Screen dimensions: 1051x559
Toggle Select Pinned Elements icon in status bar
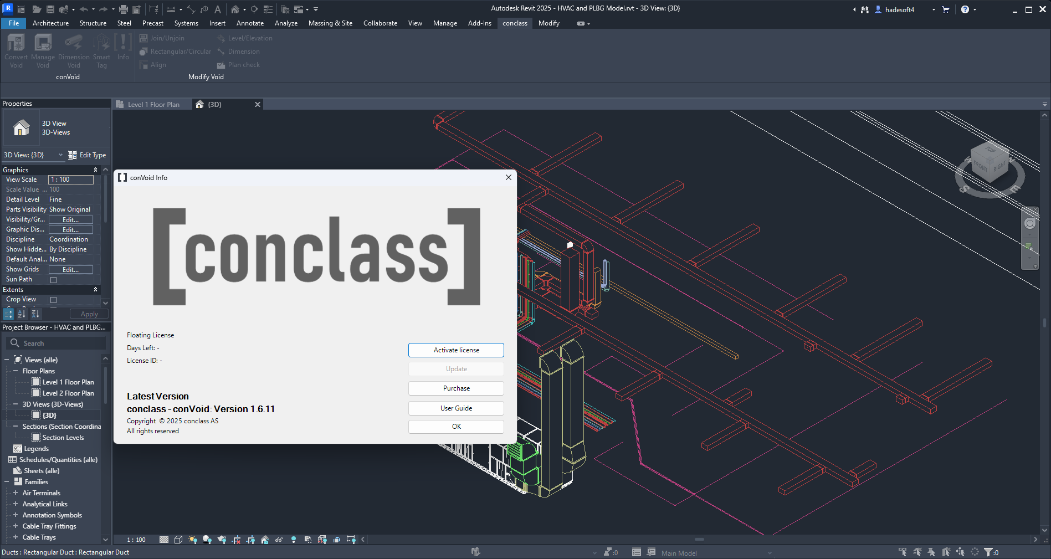pyautogui.click(x=931, y=552)
